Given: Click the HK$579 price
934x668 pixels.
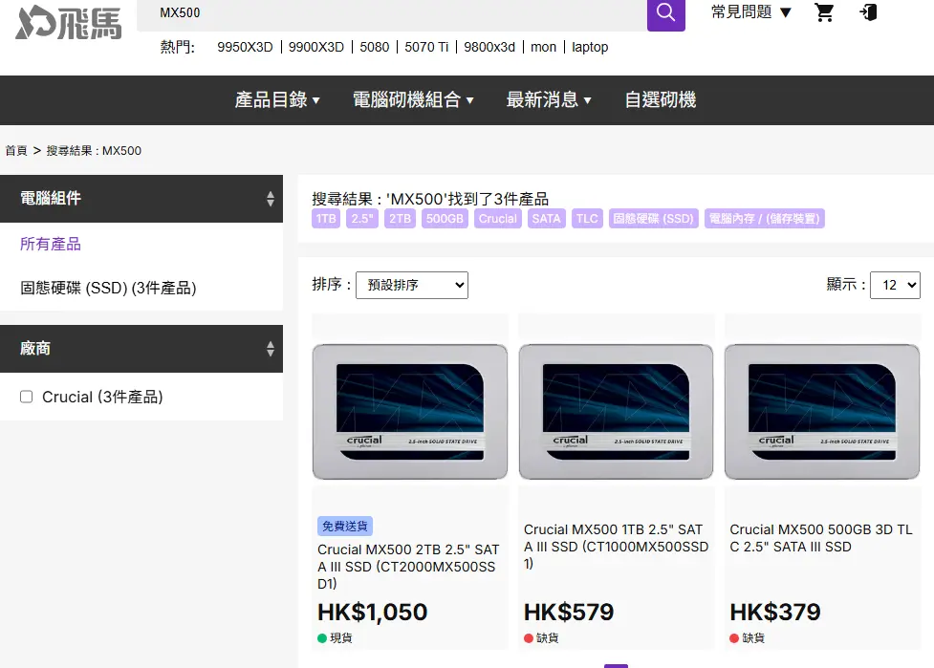Looking at the screenshot, I should (x=569, y=612).
